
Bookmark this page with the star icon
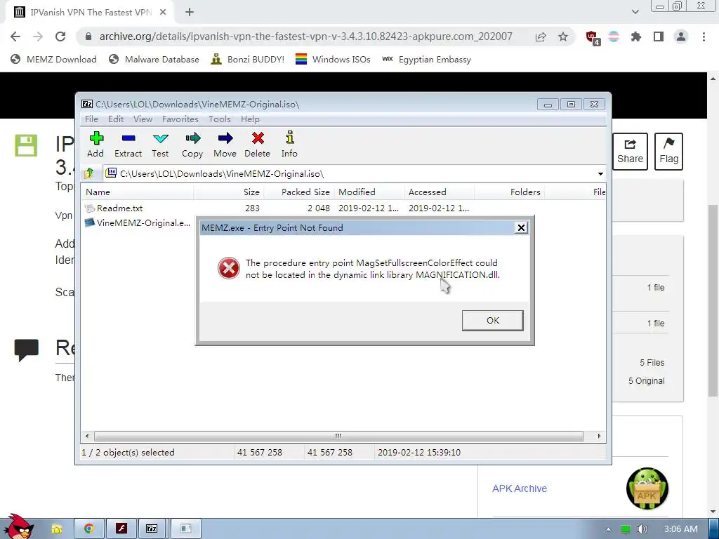[x=563, y=36]
